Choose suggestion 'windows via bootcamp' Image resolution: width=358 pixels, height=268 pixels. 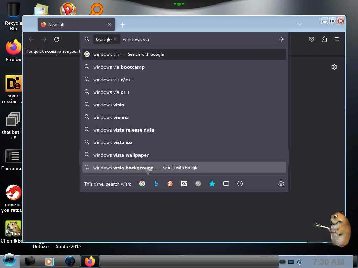(x=184, y=67)
